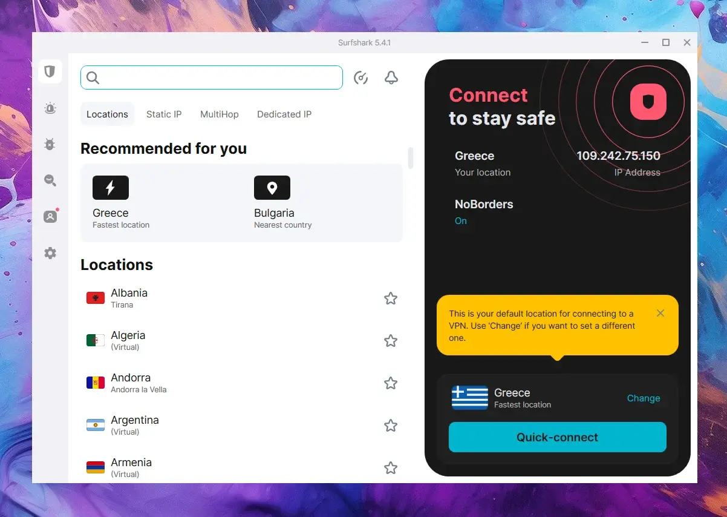Click the speed test gauge icon
The width and height of the screenshot is (727, 517).
(361, 77)
